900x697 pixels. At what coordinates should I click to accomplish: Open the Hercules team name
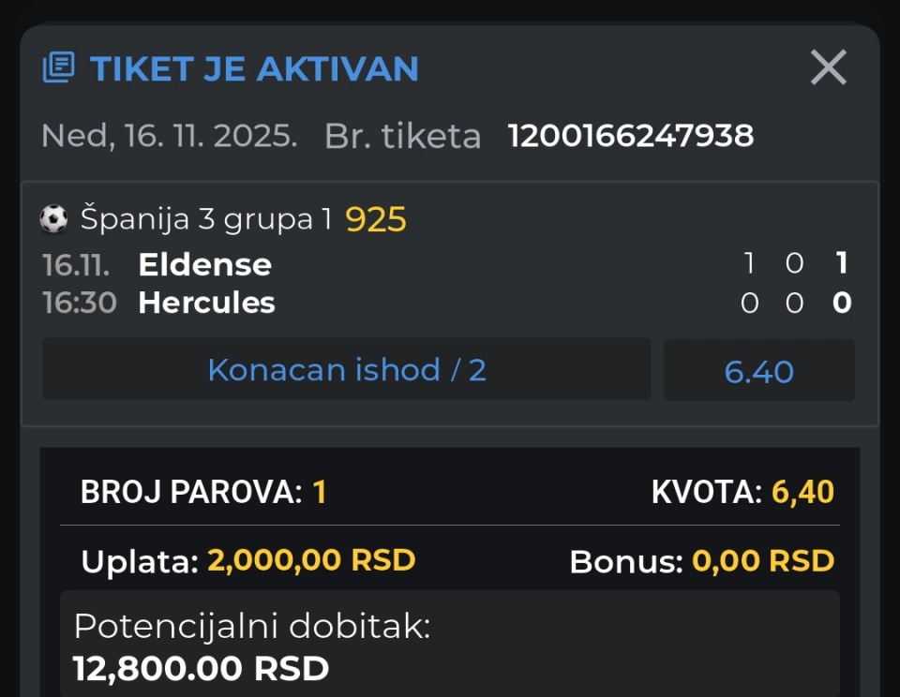coord(206,303)
